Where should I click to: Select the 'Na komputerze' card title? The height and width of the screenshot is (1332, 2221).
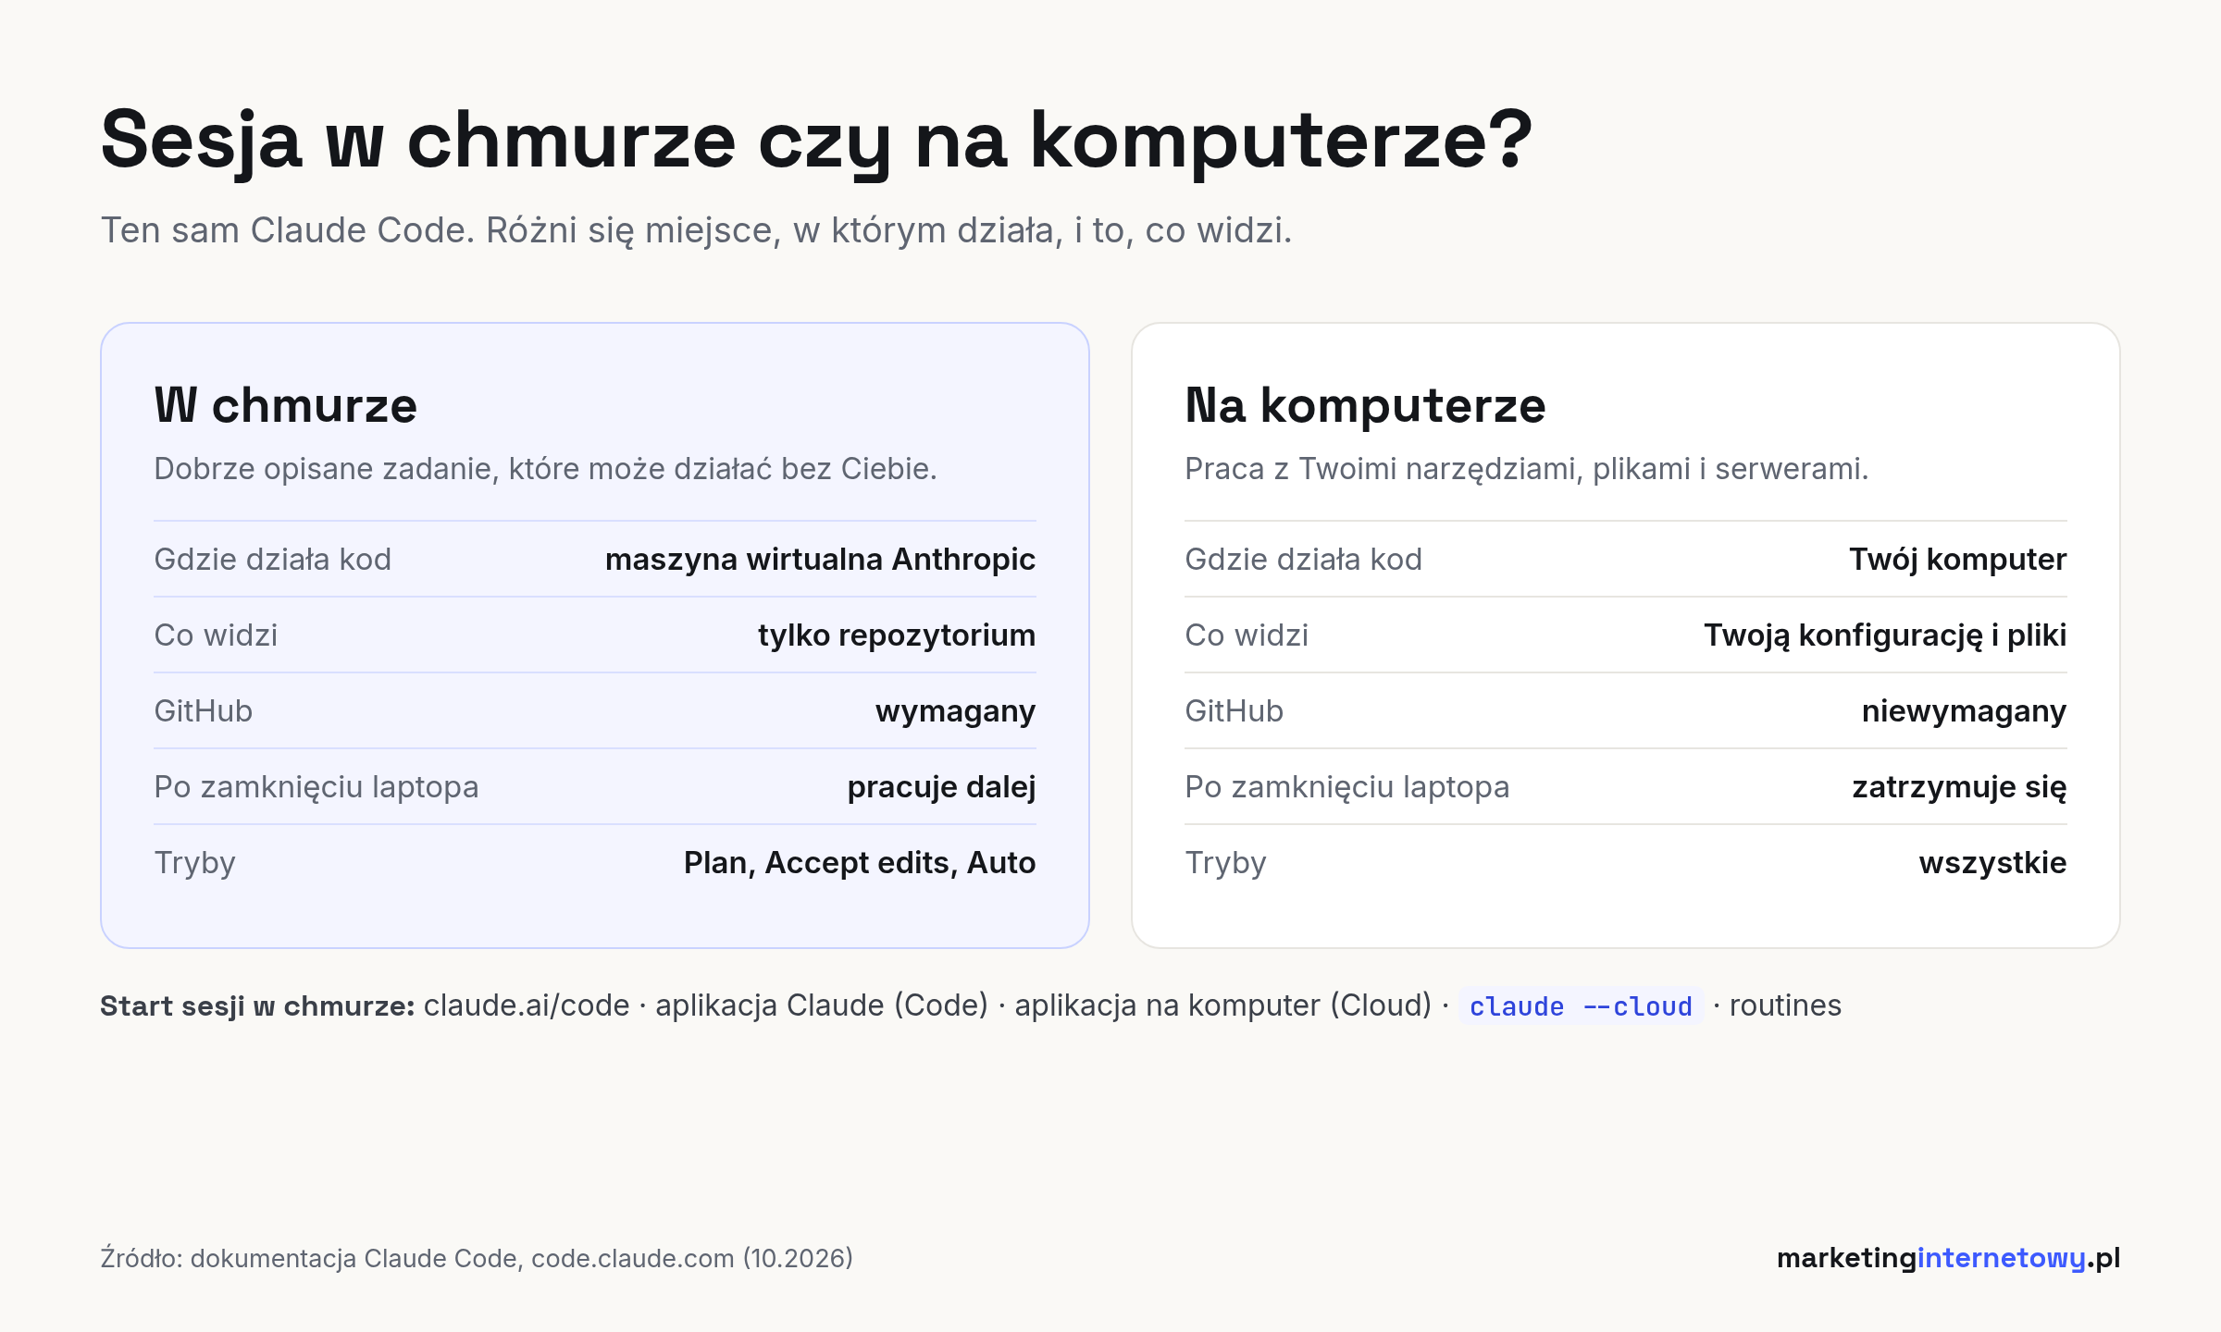point(1365,405)
